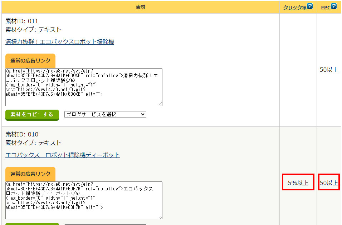Select 通常の広告リンク tab for 素材ID 011

30,61
